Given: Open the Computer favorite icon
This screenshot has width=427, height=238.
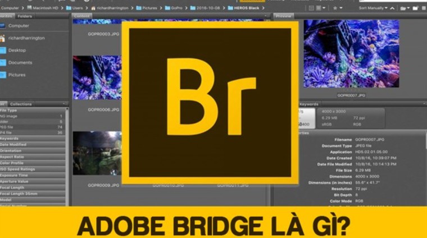Looking at the screenshot, I should (x=2, y=26).
